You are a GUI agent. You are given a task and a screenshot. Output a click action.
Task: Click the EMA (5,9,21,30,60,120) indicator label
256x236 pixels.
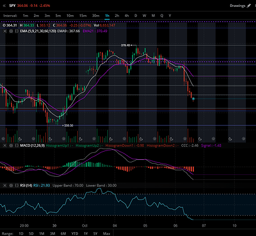tap(38, 31)
